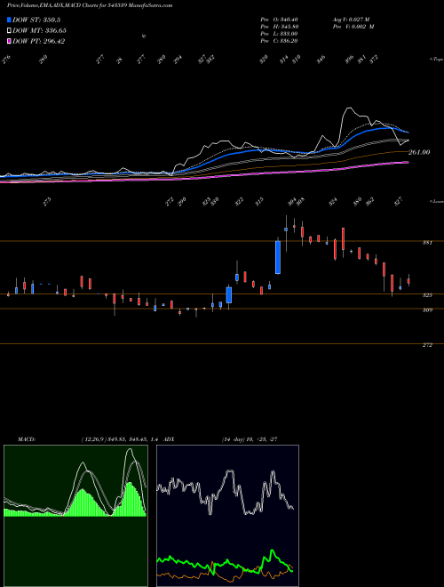Click the 'Pre H: 345.80' value
Image resolution: width=444 pixels, height=587 pixels.
279,27
